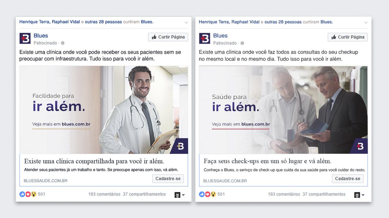Open 37 compartilhamentos link on right post
389x218 pixels.
[x=324, y=194]
